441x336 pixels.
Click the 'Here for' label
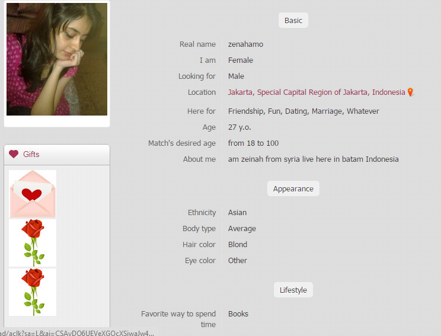coord(202,111)
